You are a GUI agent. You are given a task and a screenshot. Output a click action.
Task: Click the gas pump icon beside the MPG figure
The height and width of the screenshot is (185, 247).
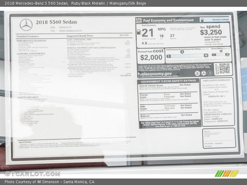(x=139, y=32)
